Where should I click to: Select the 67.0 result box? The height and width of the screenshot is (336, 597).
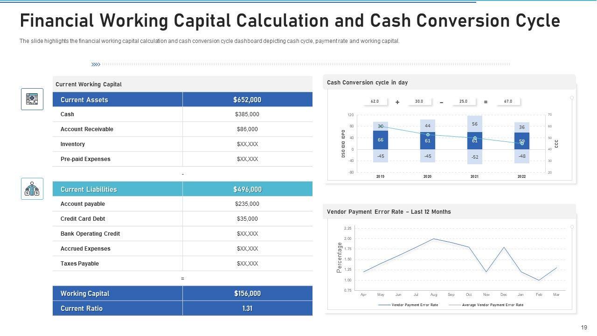click(508, 101)
